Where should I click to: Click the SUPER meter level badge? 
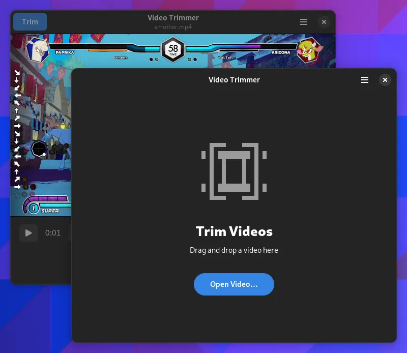tap(33, 208)
